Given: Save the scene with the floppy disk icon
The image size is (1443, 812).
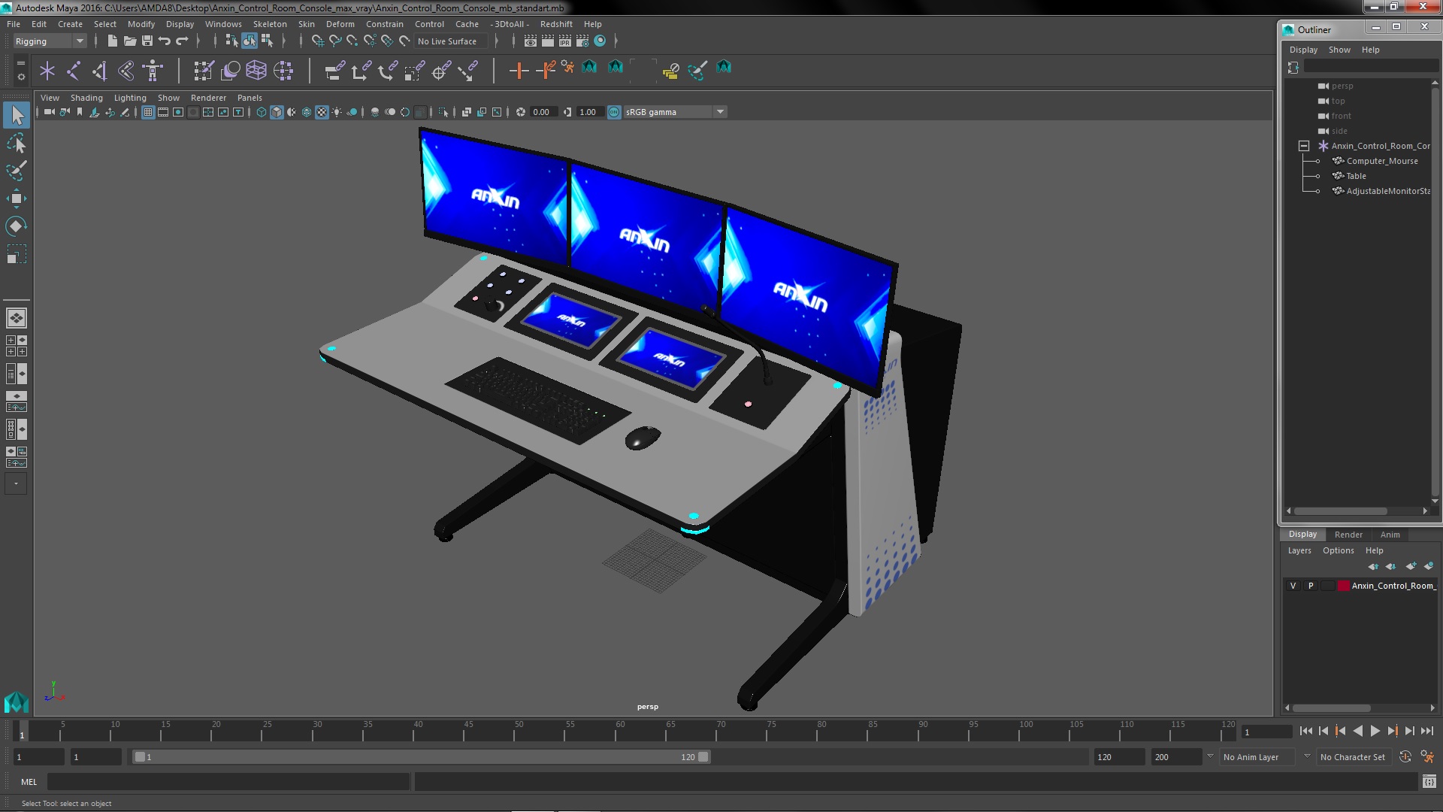Looking at the screenshot, I should [x=147, y=41].
